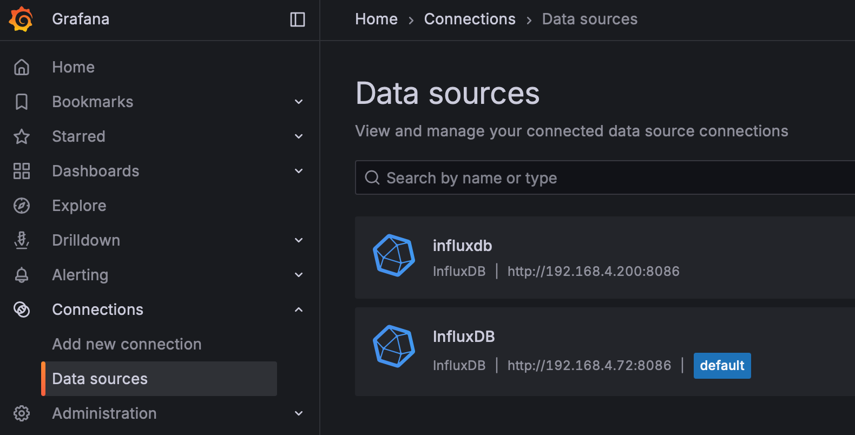Click the Drilldown icon in sidebar
Image resolution: width=855 pixels, height=435 pixels.
pos(22,240)
